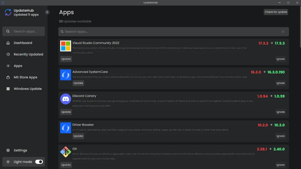Select Windows Update in sidebar
Screen dimensions: 301x169
27,89
